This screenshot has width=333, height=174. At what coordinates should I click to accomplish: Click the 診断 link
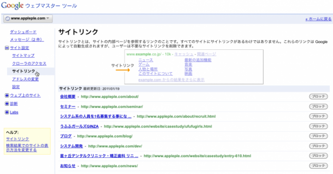click(14, 104)
